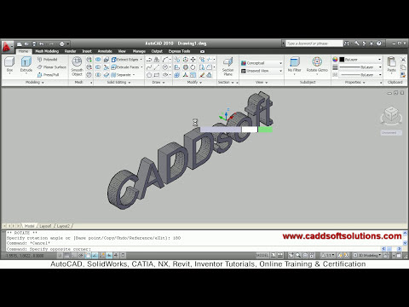Open the Express Tools ribbon tab

179,51
